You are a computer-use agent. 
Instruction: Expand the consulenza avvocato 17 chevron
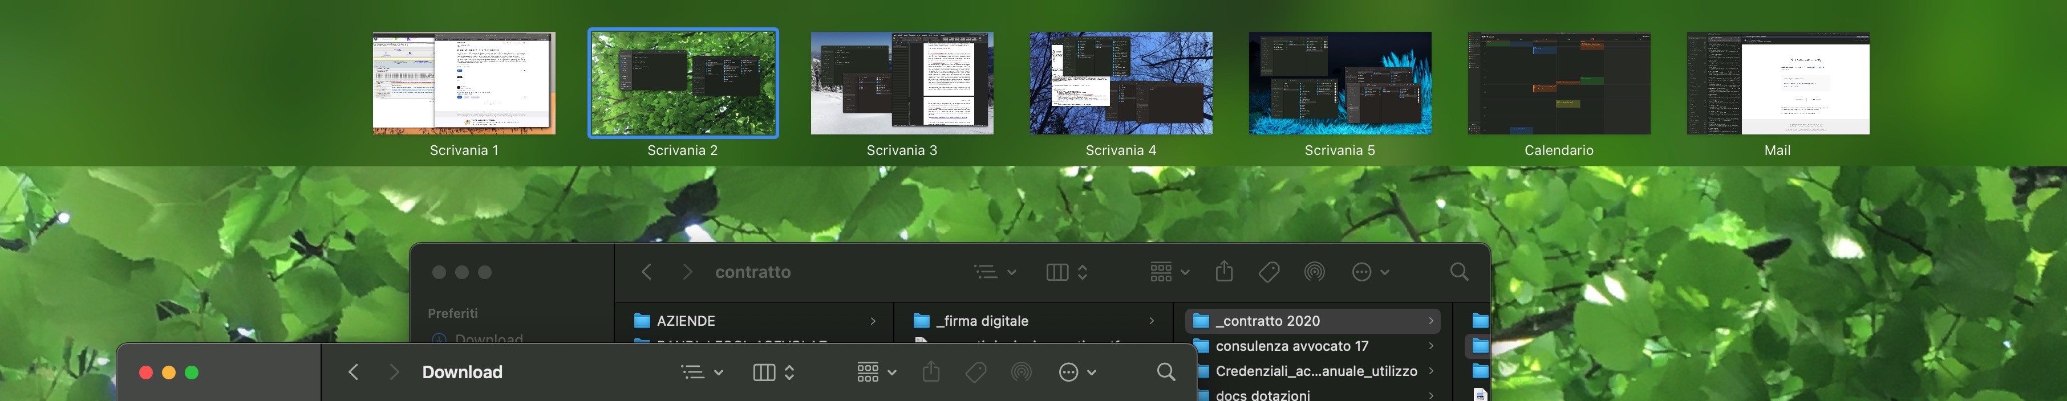(x=1430, y=346)
